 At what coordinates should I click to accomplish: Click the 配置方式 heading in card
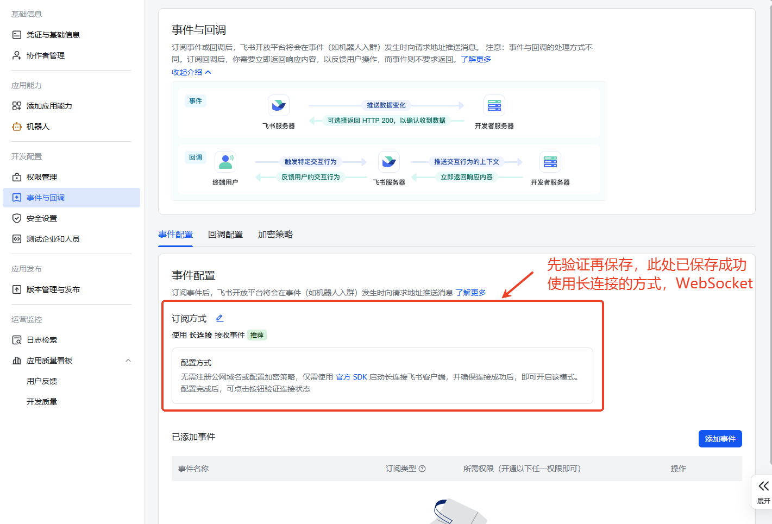(196, 363)
